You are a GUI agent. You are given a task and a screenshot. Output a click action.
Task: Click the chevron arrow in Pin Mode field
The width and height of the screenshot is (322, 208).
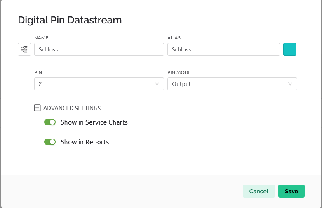click(x=290, y=84)
